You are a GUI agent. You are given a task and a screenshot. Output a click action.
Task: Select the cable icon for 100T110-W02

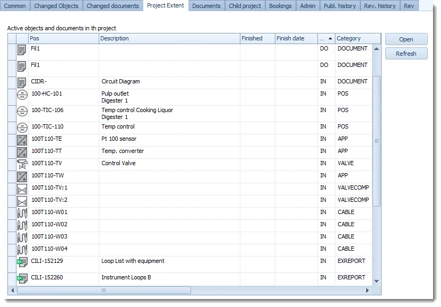pyautogui.click(x=22, y=225)
